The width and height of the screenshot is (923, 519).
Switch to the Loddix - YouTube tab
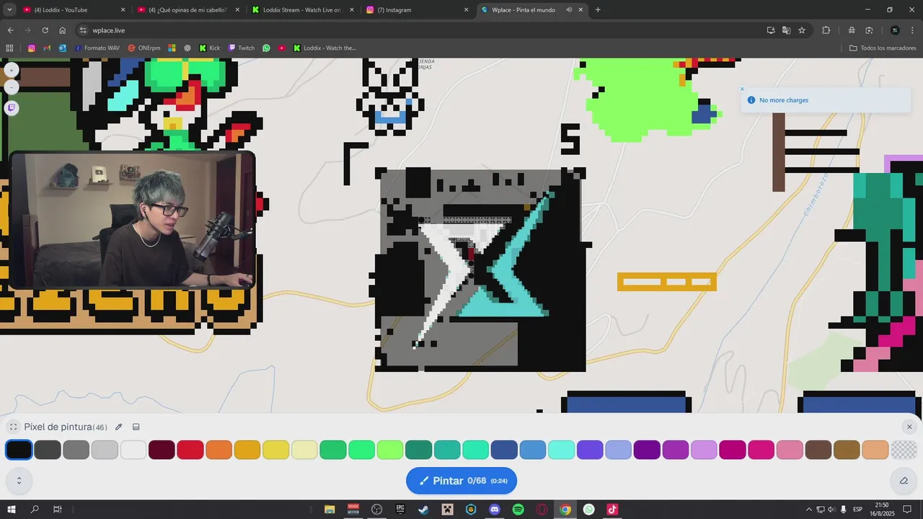point(74,10)
